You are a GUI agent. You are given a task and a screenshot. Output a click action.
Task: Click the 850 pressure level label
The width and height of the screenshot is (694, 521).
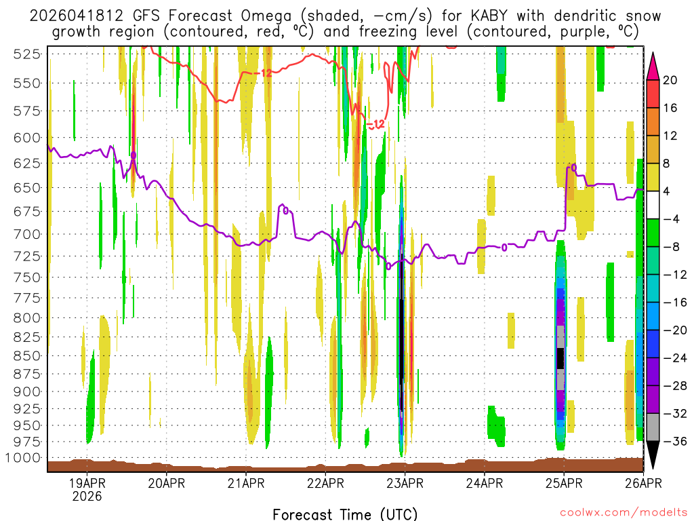click(26, 355)
